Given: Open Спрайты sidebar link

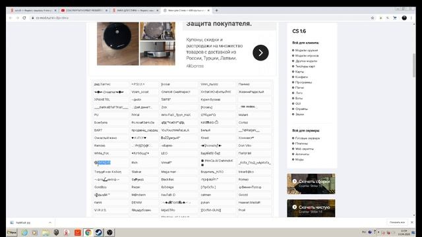Looking at the screenshot, I should [301, 109].
